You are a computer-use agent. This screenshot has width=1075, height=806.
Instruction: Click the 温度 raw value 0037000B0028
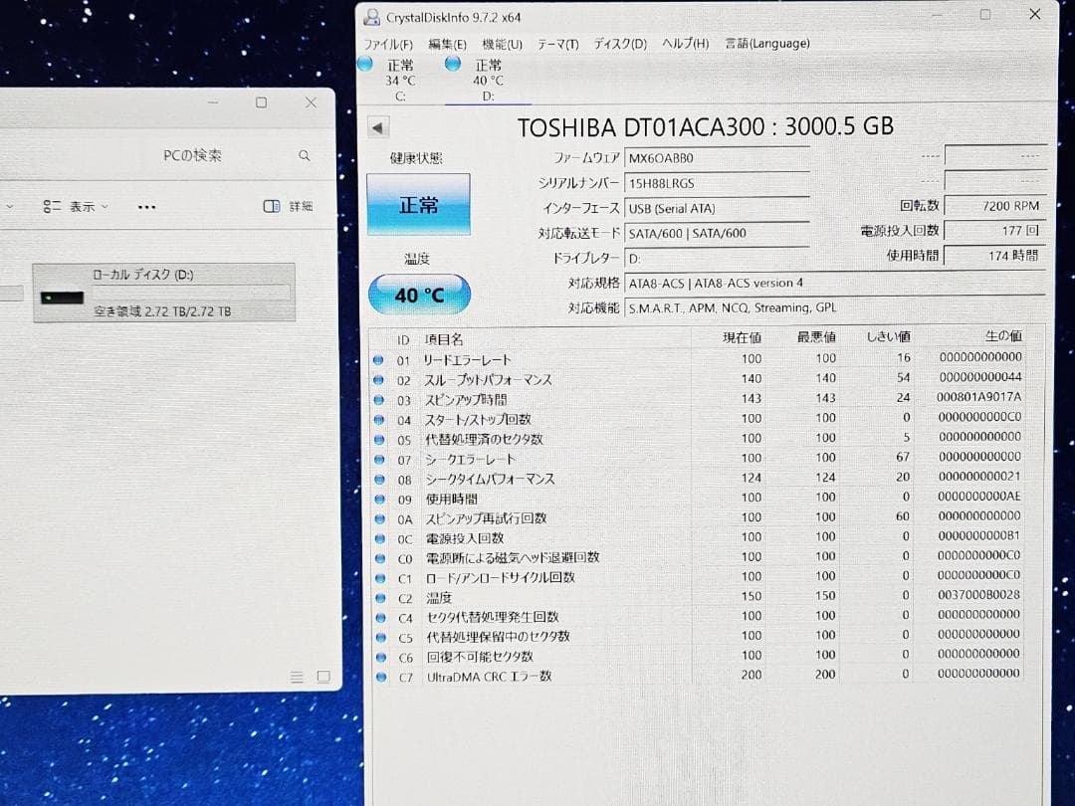[979, 594]
